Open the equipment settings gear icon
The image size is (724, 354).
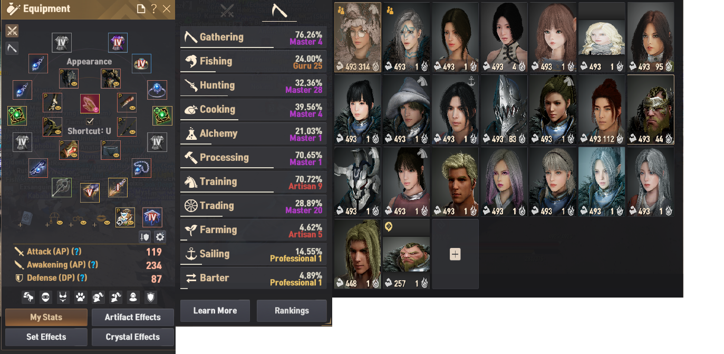(x=160, y=237)
